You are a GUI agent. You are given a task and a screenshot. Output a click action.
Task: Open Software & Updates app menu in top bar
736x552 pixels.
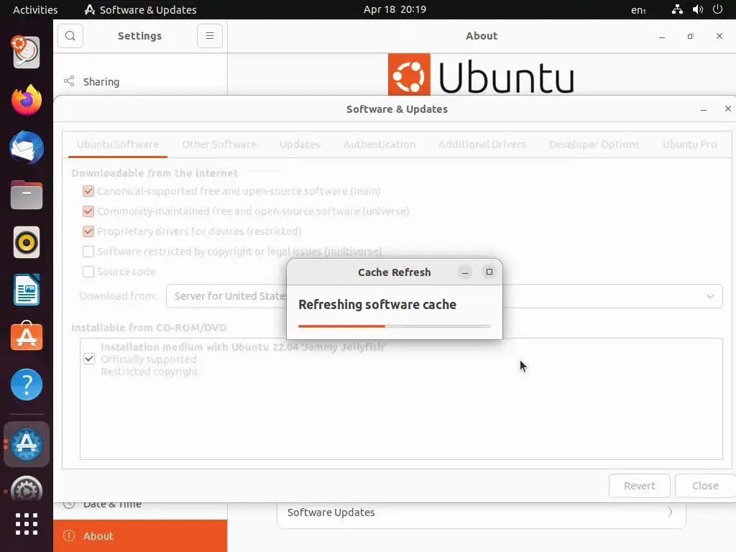(x=140, y=9)
